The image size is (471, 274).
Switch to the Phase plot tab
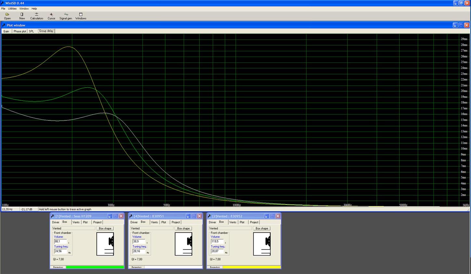(19, 31)
